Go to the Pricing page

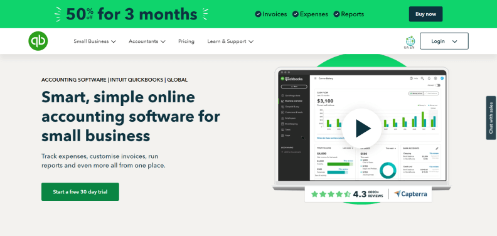[186, 41]
